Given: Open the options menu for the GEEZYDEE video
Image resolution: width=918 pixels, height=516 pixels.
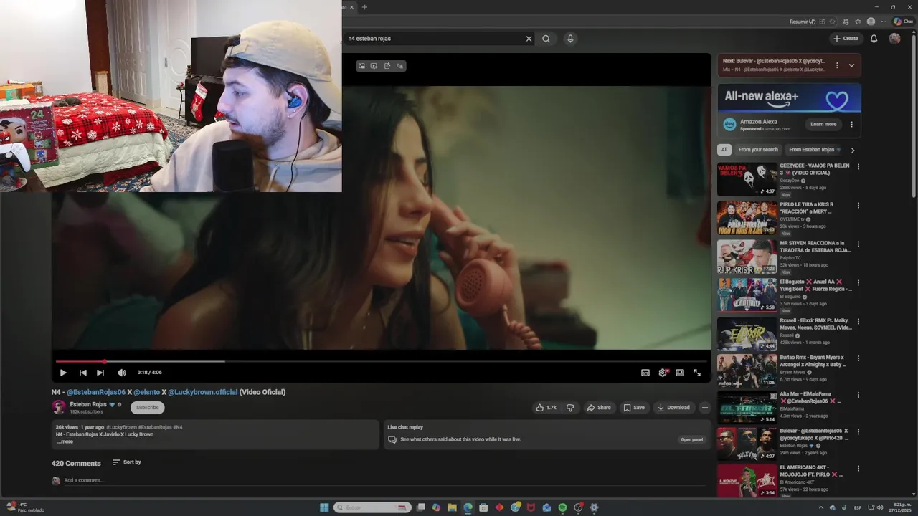Looking at the screenshot, I should [x=858, y=166].
